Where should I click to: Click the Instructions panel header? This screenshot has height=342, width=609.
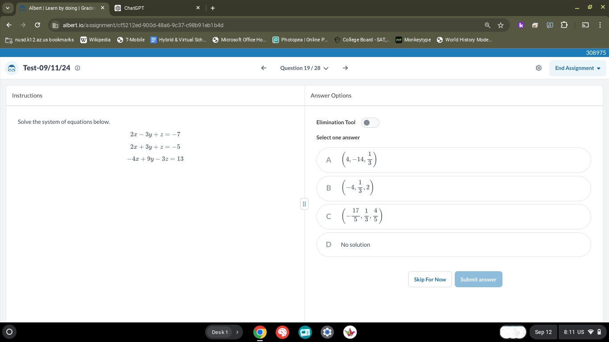click(155, 96)
